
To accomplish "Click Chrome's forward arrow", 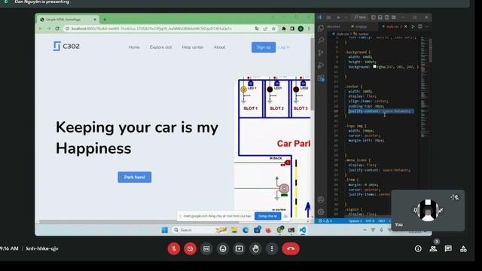I will [x=49, y=29].
